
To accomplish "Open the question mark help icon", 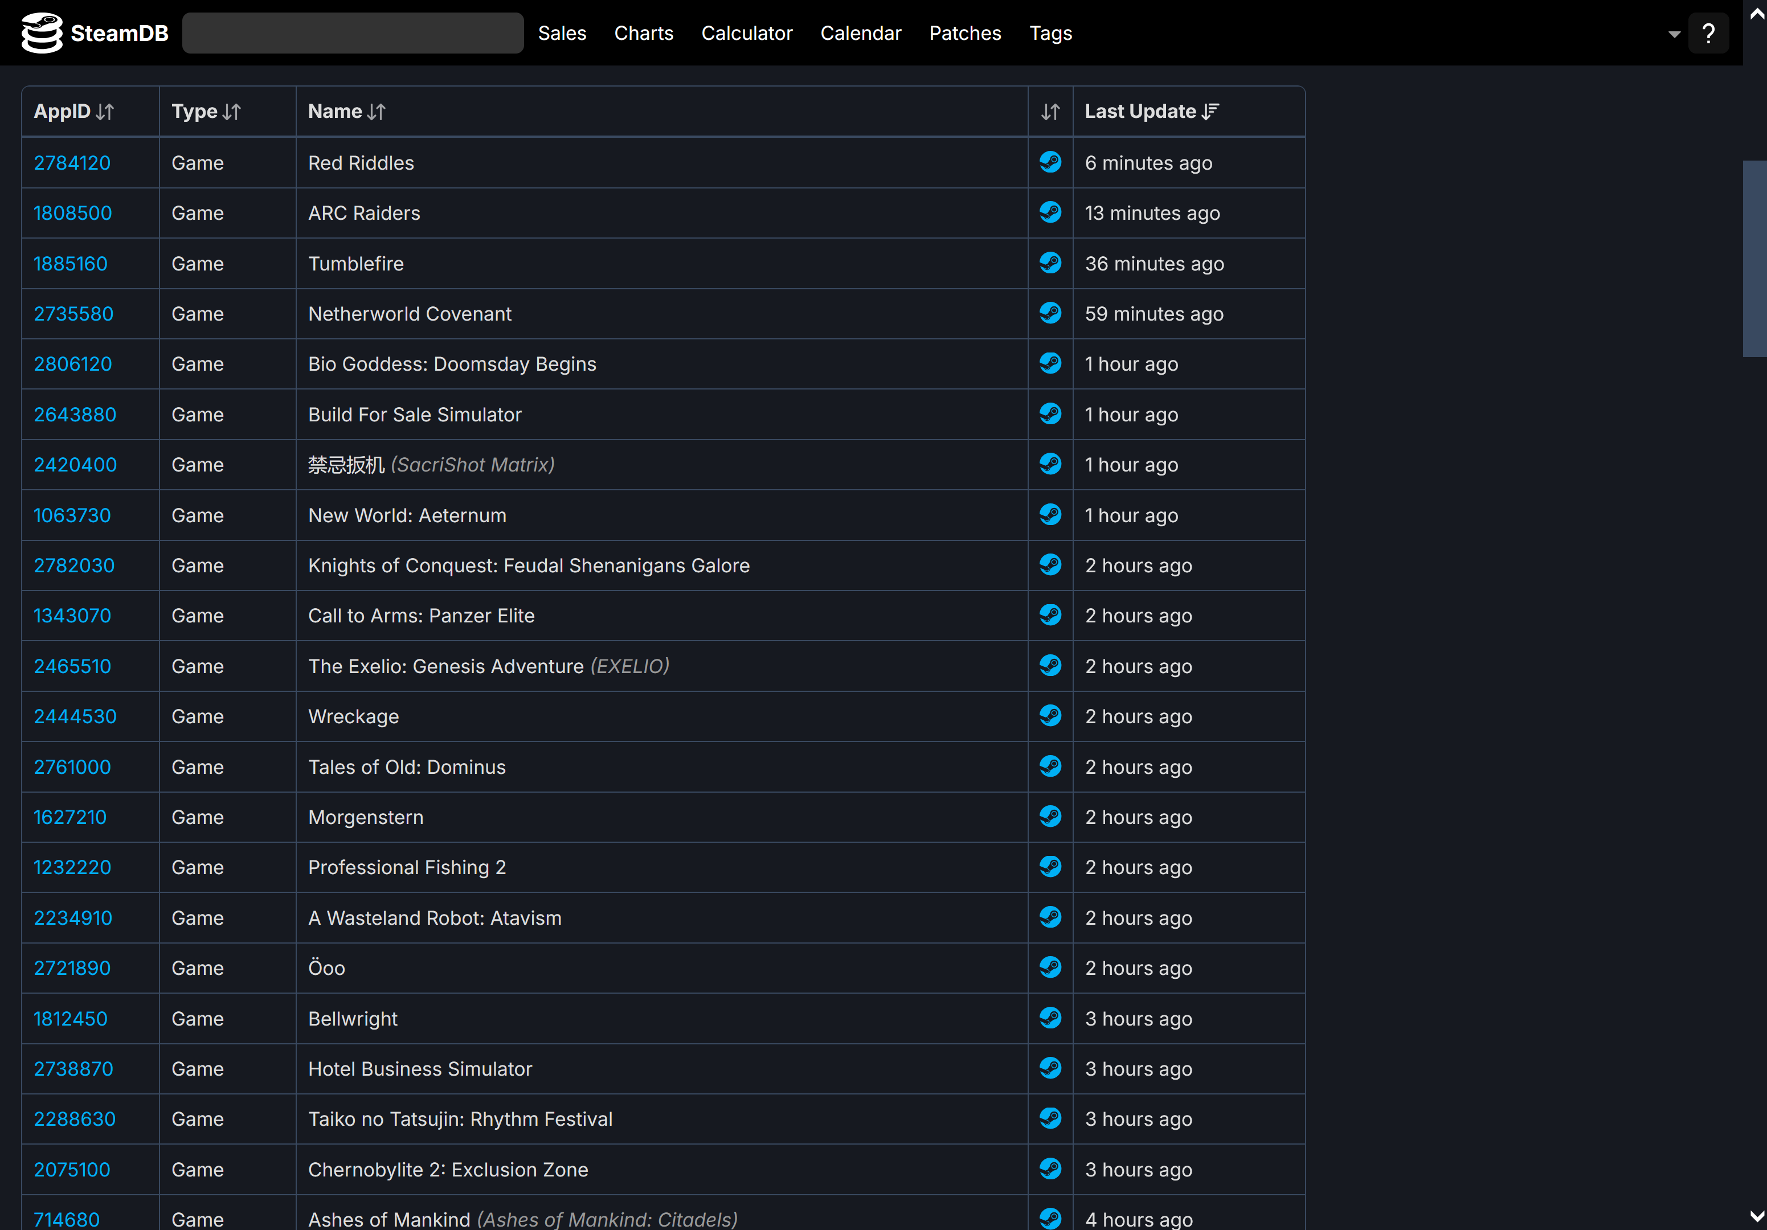I will pyautogui.click(x=1708, y=33).
